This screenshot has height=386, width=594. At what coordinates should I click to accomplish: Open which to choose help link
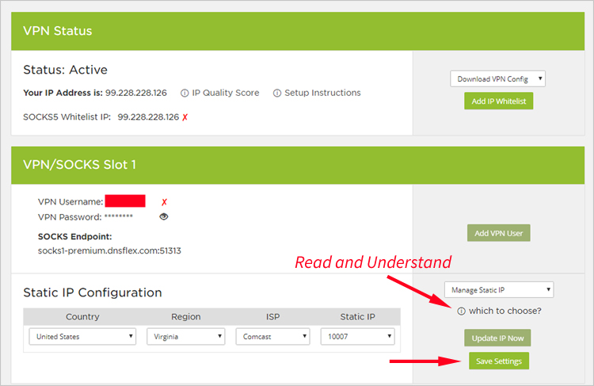505,311
